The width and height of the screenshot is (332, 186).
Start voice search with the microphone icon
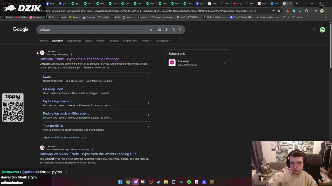point(166,30)
